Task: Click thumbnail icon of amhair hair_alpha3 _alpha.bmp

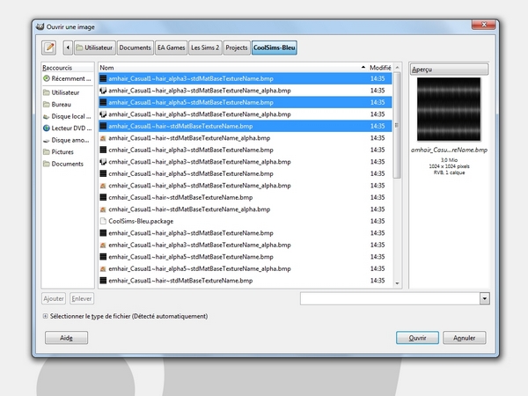Action: coord(103,91)
